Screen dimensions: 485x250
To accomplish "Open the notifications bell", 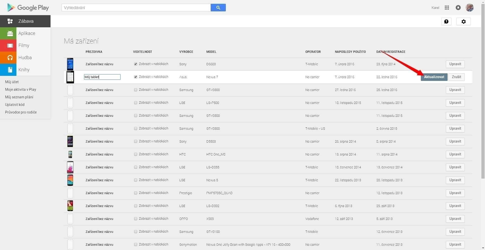I will 458,8.
